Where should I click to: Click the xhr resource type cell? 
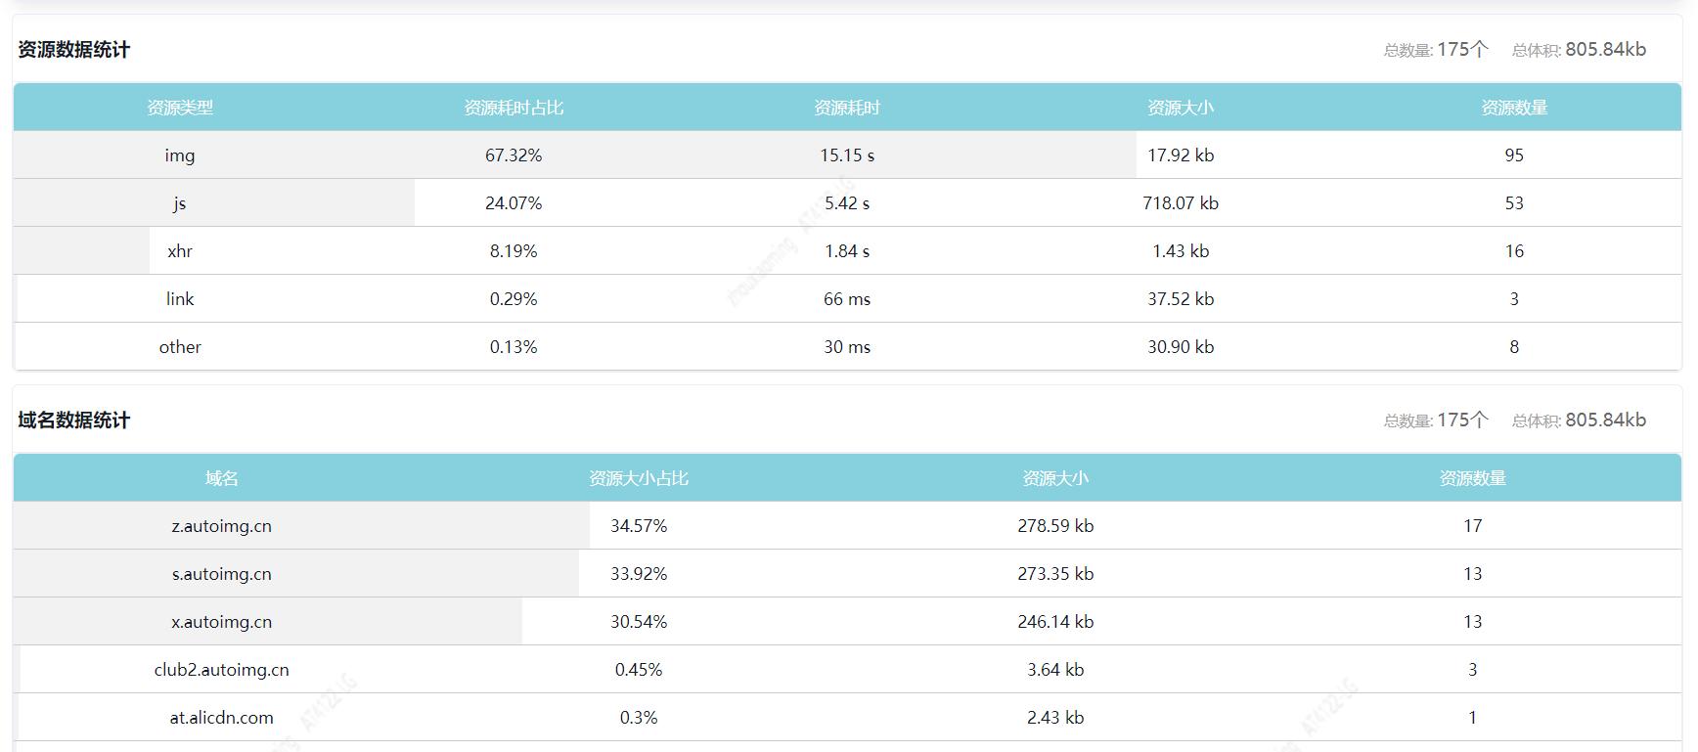pos(180,251)
